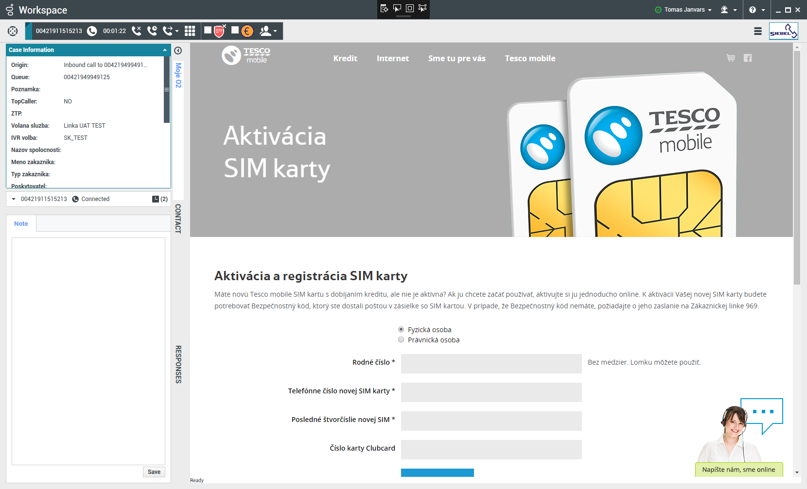This screenshot has height=489, width=807.
Task: Put the call on hold via hold icon
Action: [x=152, y=31]
